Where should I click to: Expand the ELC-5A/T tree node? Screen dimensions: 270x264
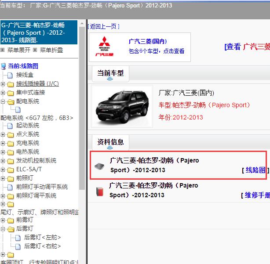(3, 170)
